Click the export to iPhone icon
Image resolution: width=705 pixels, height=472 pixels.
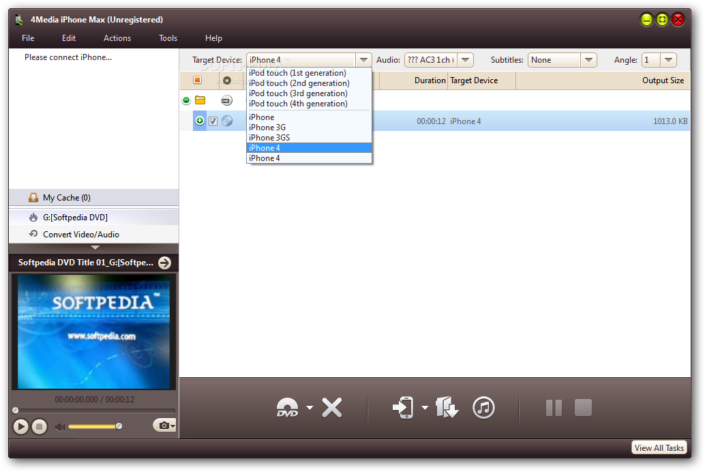click(404, 408)
